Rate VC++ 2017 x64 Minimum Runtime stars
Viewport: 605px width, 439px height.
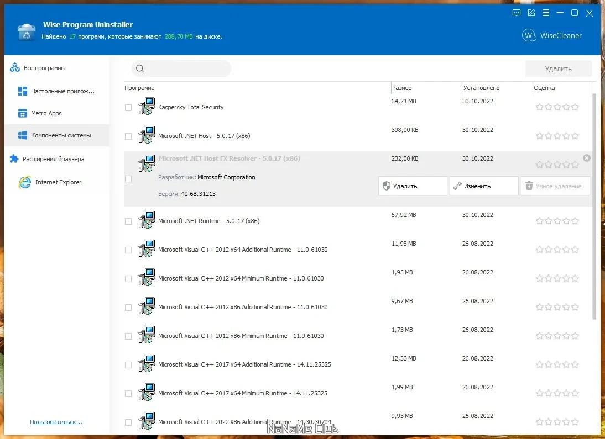tap(557, 393)
